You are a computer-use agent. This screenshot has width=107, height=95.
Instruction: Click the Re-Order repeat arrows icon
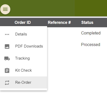(7, 83)
